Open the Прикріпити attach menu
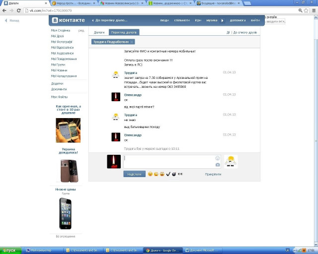Screen dimensions: 318x254 coord(213,174)
